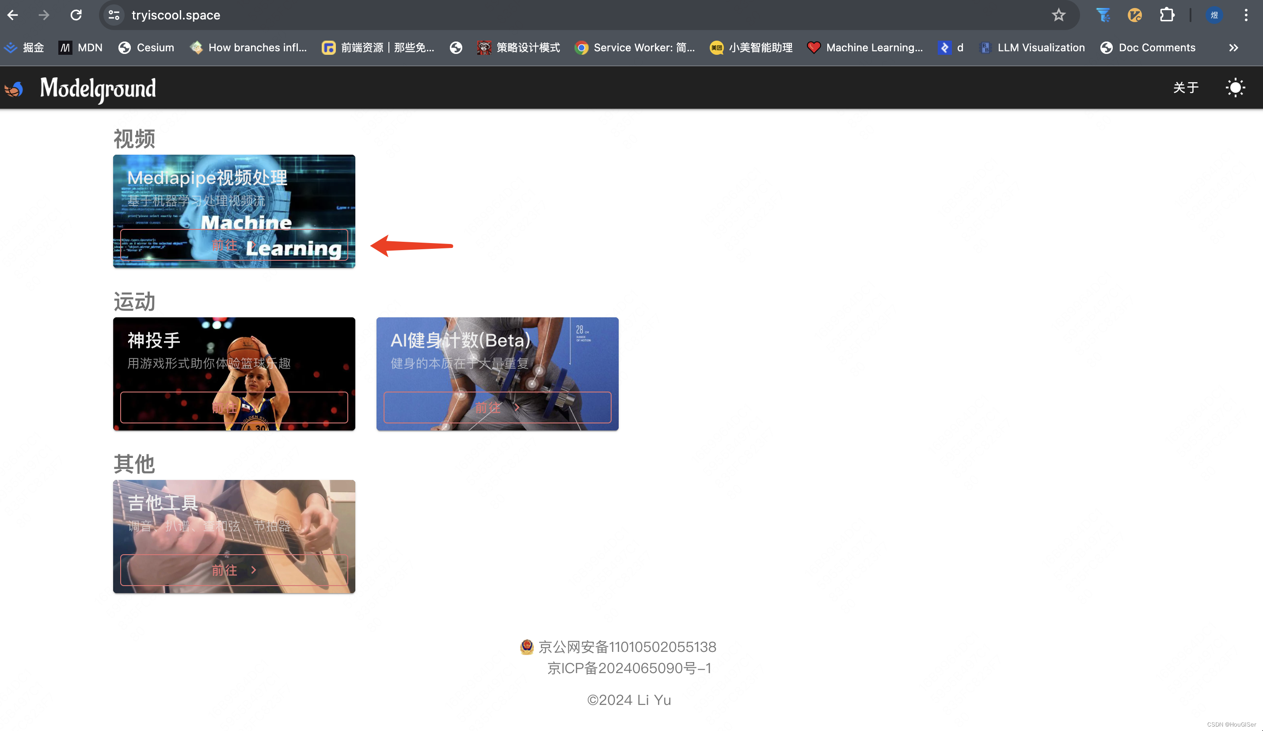Image resolution: width=1263 pixels, height=731 pixels.
Task: Click the 其他 section heading
Action: coord(134,464)
